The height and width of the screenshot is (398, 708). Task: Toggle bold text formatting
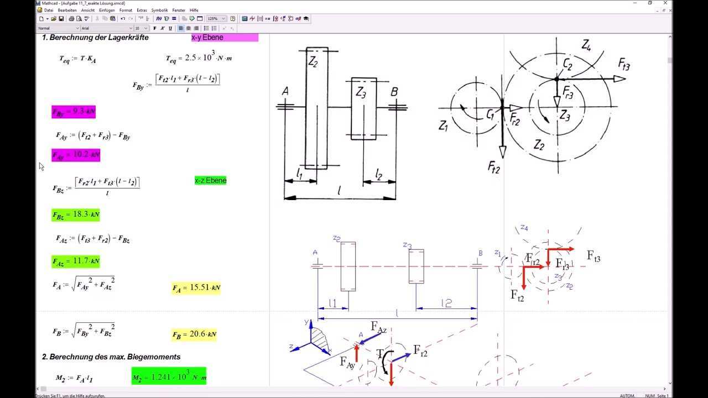154,28
